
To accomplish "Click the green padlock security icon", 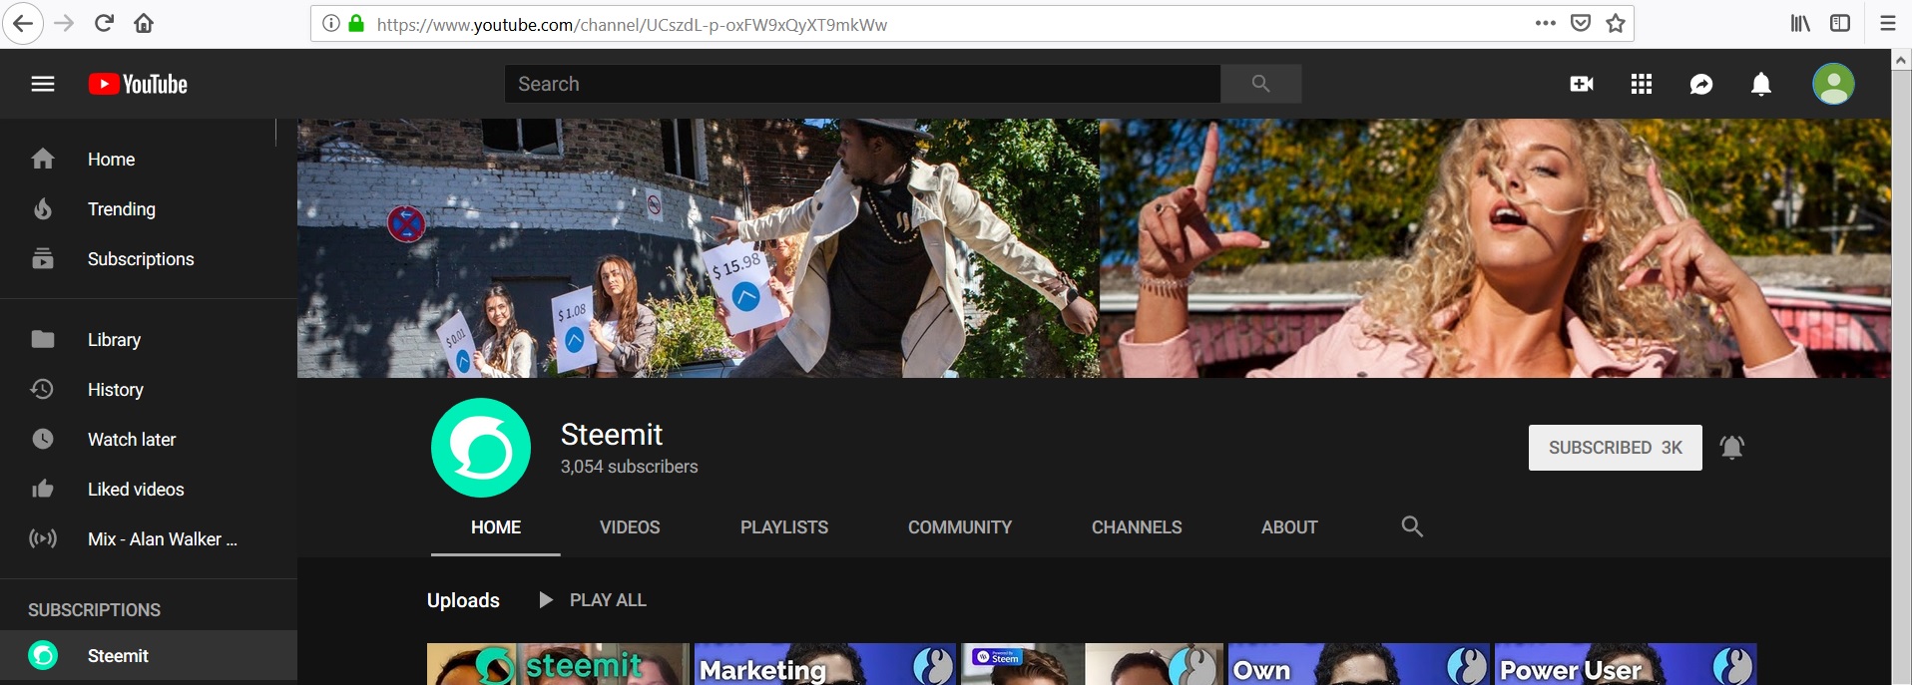I will click(356, 23).
